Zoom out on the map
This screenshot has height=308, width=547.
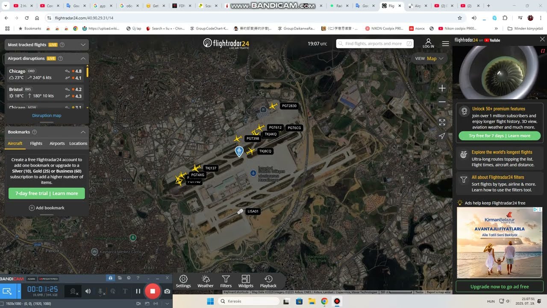(442, 102)
